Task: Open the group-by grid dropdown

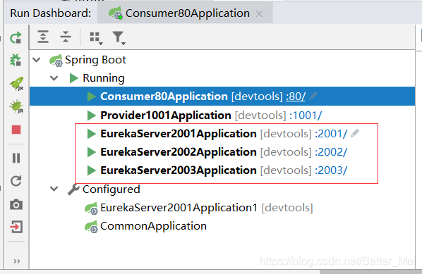Action: point(96,38)
